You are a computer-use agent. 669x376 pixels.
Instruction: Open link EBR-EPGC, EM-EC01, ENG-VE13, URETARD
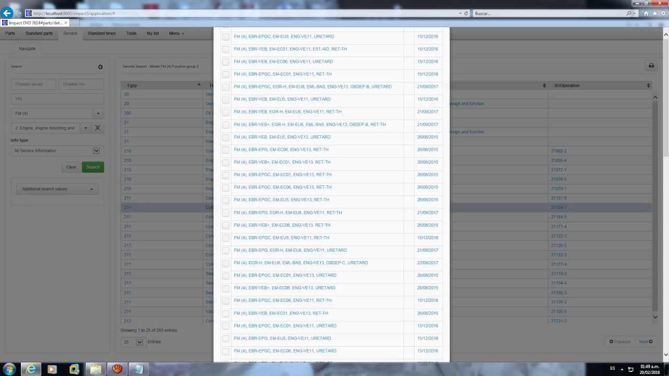point(285,275)
